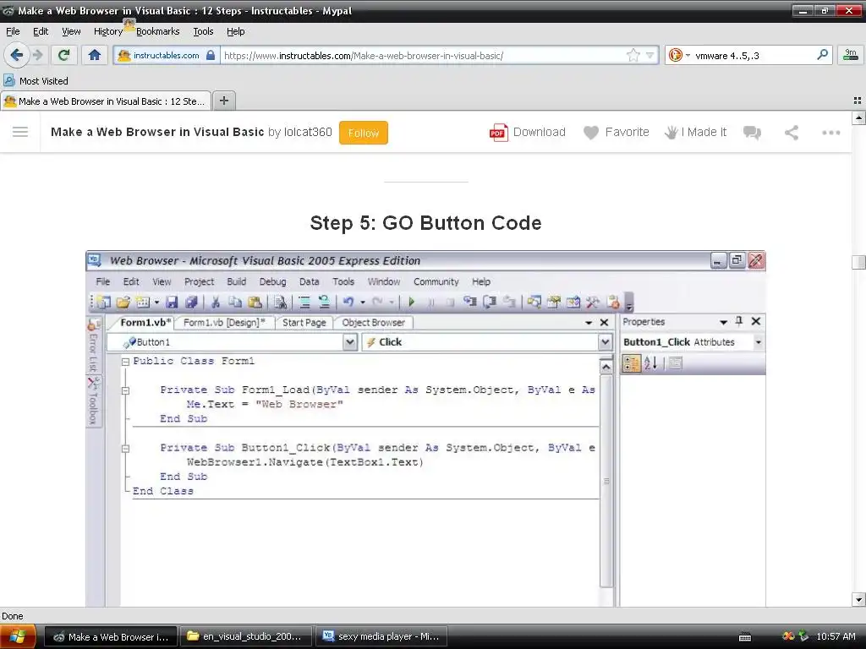The height and width of the screenshot is (649, 866).
Task: Click the on-screen keyboard tray icon
Action: click(745, 637)
